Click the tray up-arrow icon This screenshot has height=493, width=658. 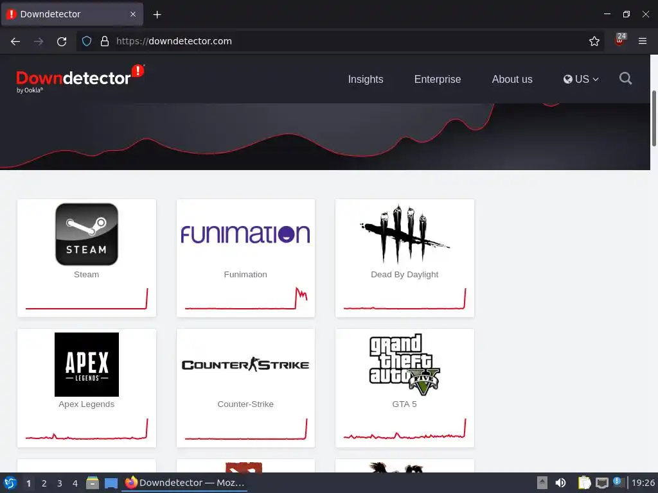click(542, 483)
